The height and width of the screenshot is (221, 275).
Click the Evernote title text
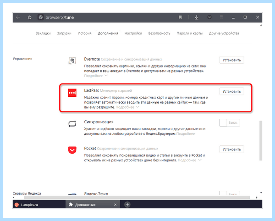[92, 59]
